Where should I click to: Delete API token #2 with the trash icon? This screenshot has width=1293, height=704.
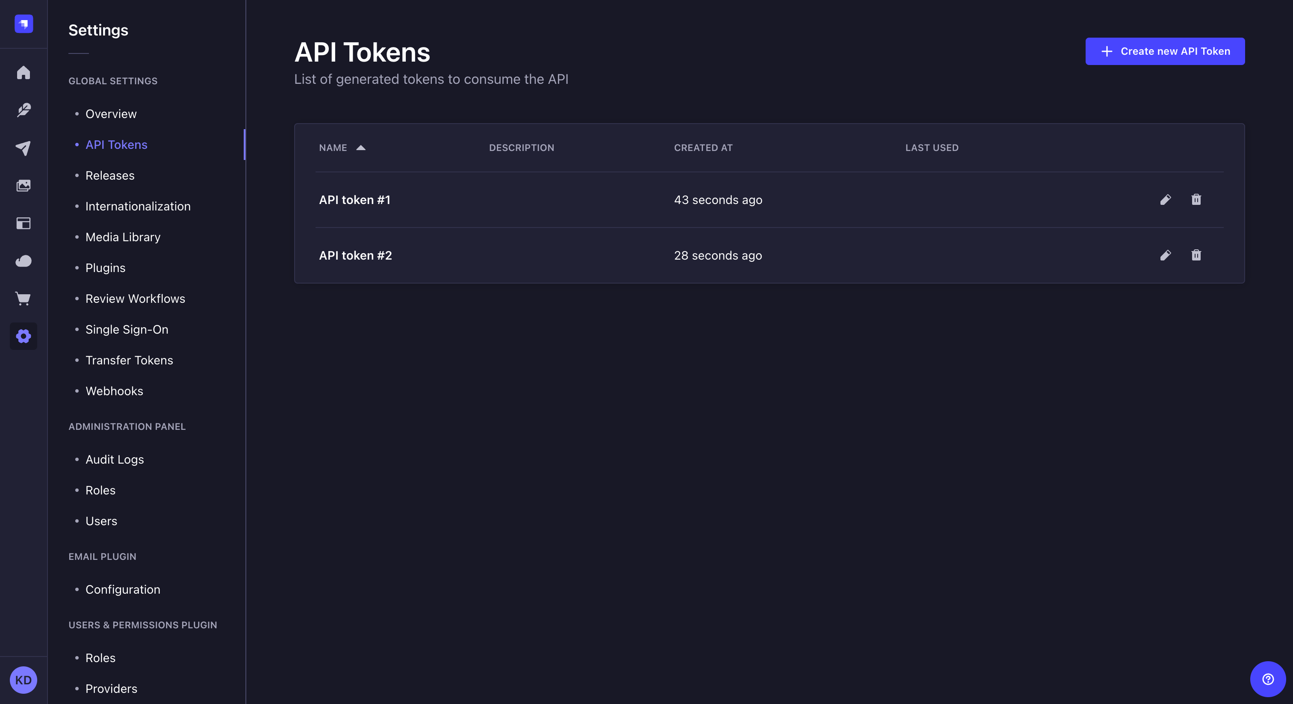pos(1197,256)
